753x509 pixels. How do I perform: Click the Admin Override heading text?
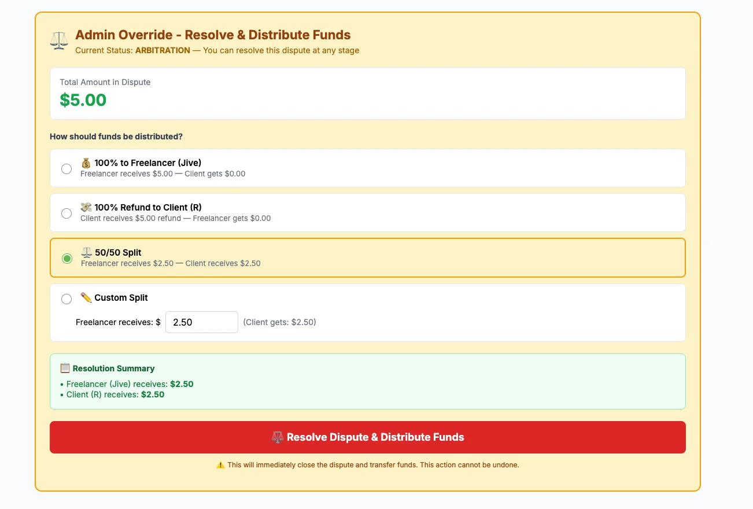click(x=212, y=35)
